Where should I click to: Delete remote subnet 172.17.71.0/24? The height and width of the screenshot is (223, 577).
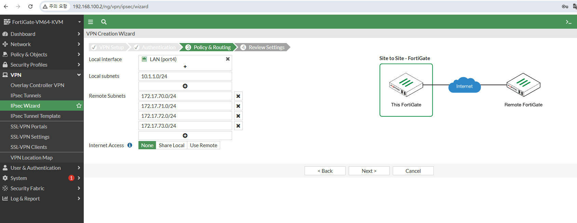(x=238, y=106)
